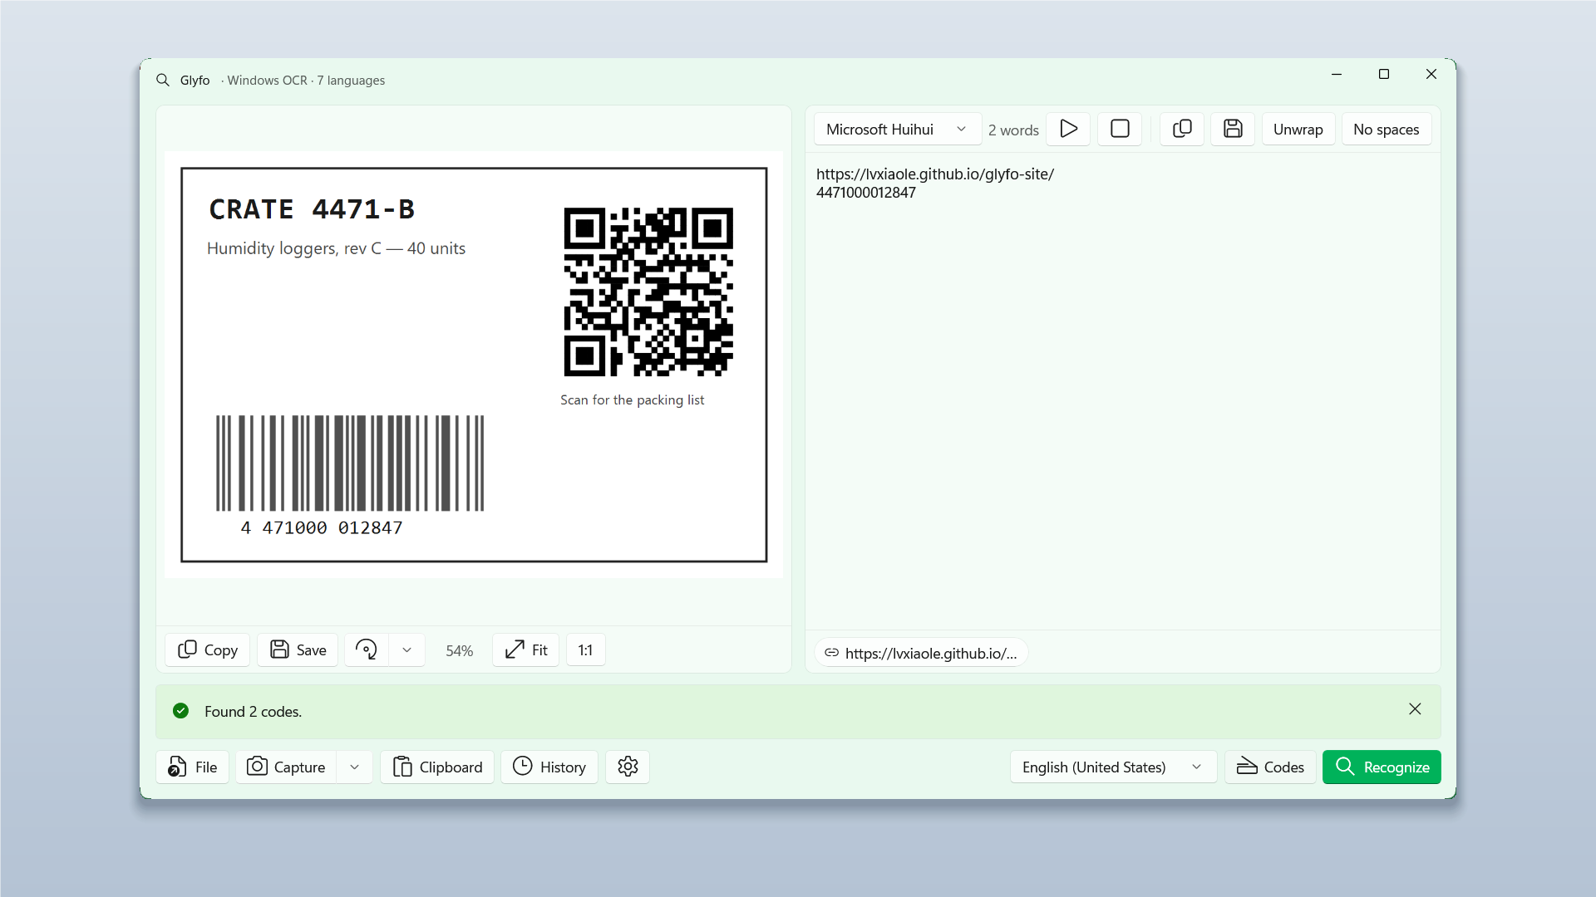This screenshot has width=1596, height=897.
Task: Expand the rotate options arrow
Action: click(406, 649)
